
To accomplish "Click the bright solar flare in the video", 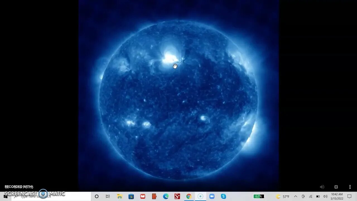I will [x=170, y=58].
